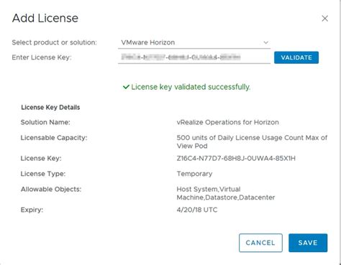The height and width of the screenshot is (265, 341).
Task: Open the product or solution dropdown
Action: tap(194, 42)
